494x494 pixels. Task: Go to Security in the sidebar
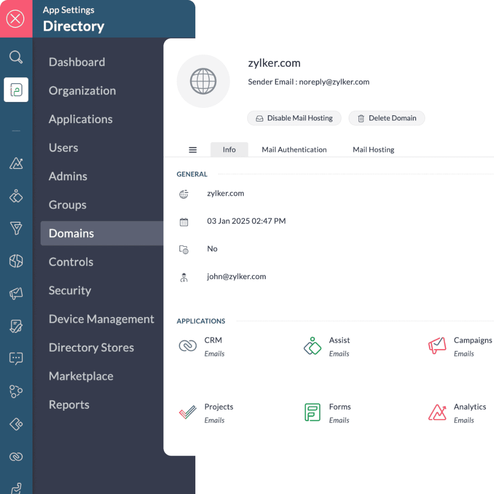coord(70,290)
